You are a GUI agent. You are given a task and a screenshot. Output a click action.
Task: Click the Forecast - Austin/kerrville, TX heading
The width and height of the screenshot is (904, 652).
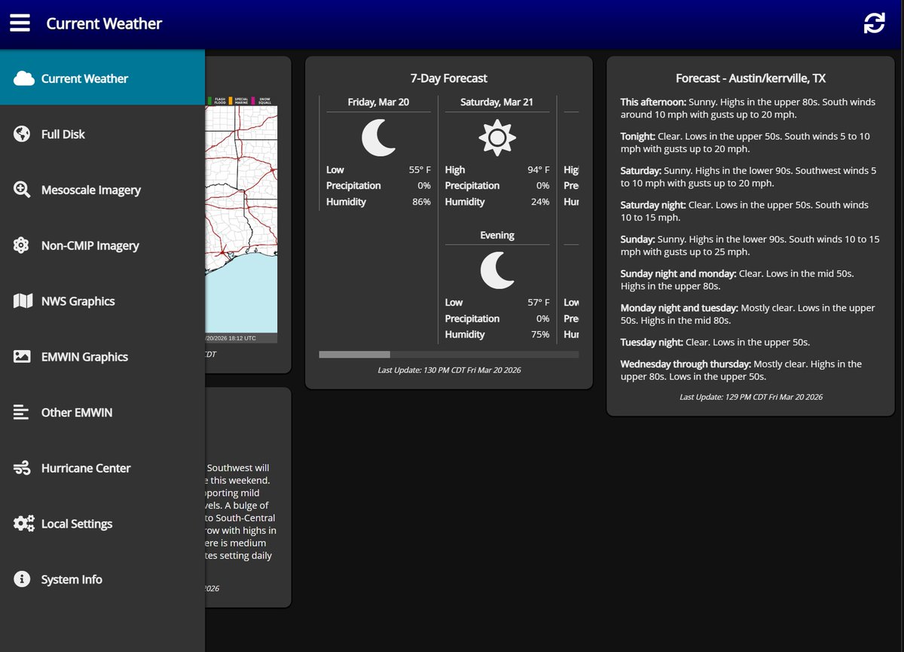click(750, 78)
